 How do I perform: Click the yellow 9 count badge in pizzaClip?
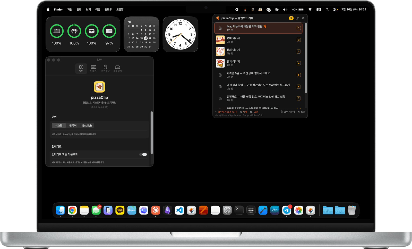[x=291, y=18]
